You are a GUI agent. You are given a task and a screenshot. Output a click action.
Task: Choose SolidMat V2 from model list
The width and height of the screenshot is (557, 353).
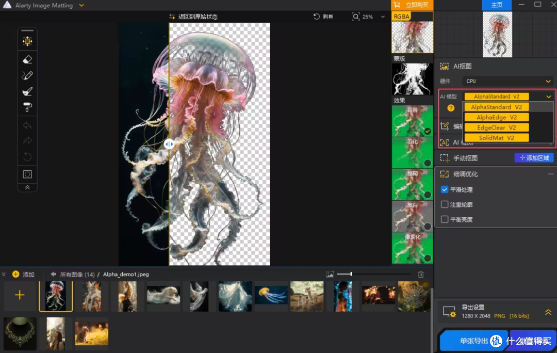[x=497, y=138]
